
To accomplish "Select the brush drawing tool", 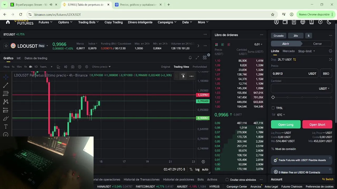I will (6, 118).
